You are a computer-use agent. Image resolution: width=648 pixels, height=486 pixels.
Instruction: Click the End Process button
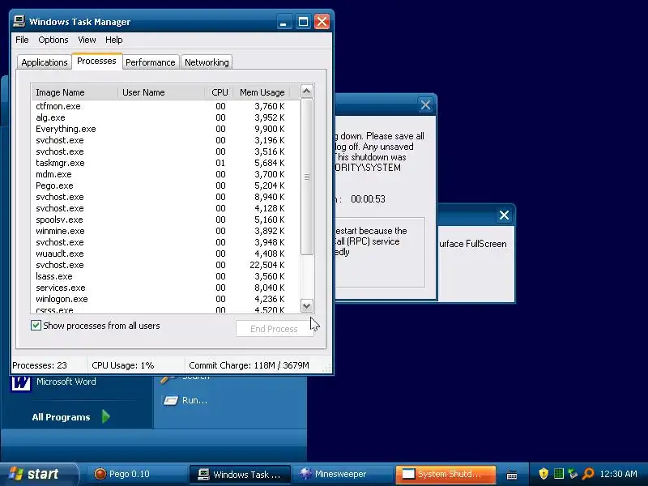274,329
